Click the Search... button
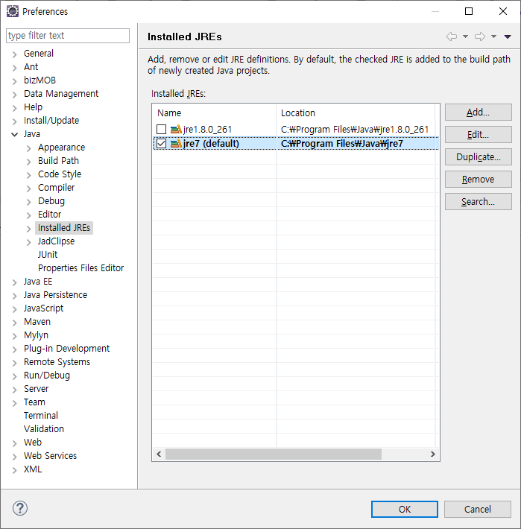This screenshot has width=521, height=529. [479, 201]
